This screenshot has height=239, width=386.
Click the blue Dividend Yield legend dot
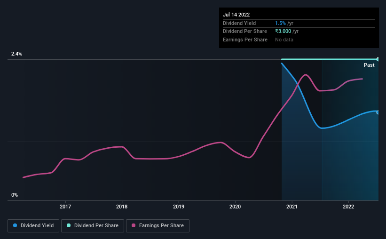[15, 225]
